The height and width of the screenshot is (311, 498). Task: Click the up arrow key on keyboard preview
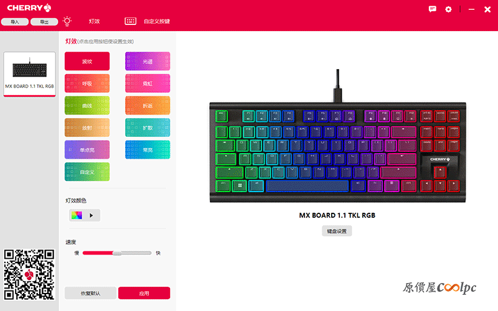pyautogui.click(x=440, y=172)
